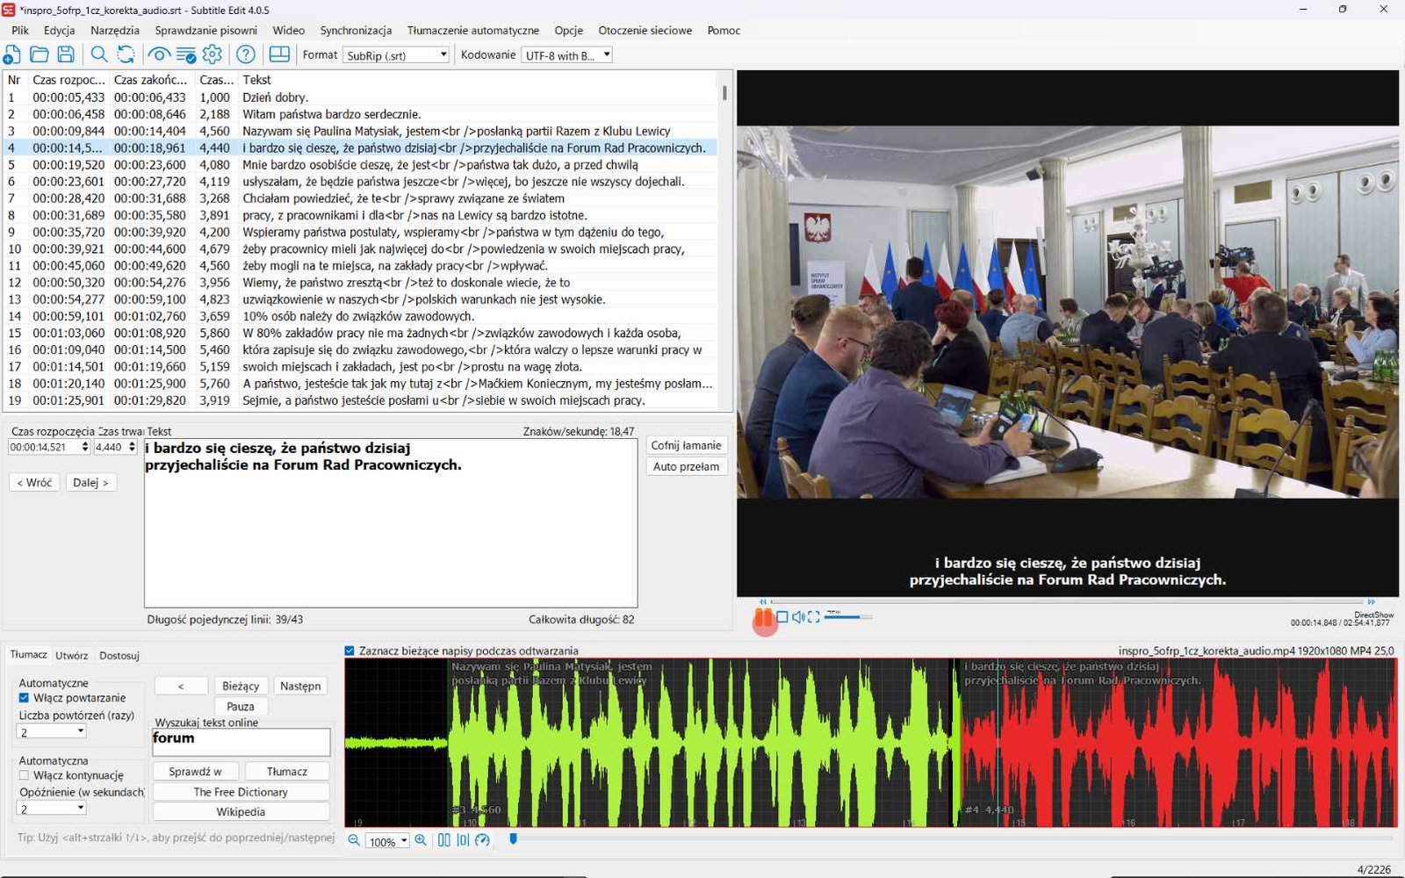Open the waveform playback speed gauge
The image size is (1405, 878).
click(x=482, y=840)
